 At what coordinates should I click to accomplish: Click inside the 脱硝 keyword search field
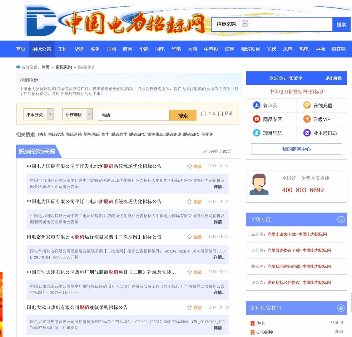tap(134, 115)
